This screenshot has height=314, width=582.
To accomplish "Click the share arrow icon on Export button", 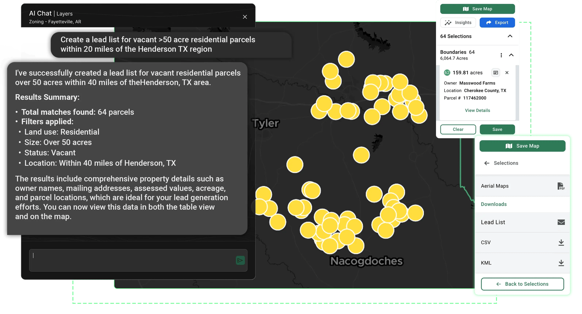I will point(489,23).
